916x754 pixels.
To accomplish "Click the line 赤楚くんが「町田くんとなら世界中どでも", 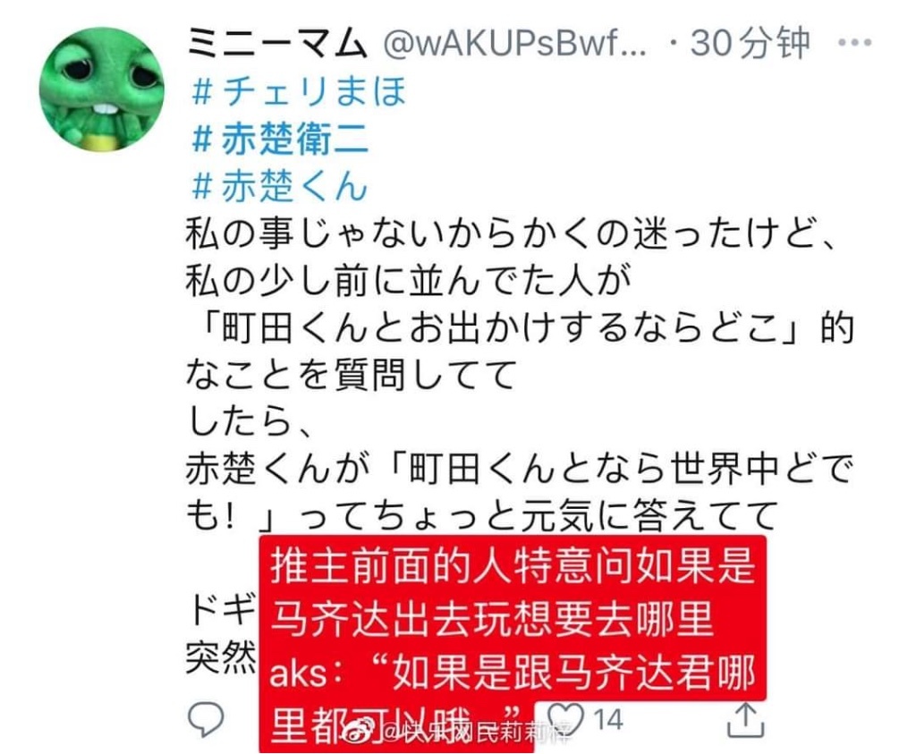I will click(519, 469).
